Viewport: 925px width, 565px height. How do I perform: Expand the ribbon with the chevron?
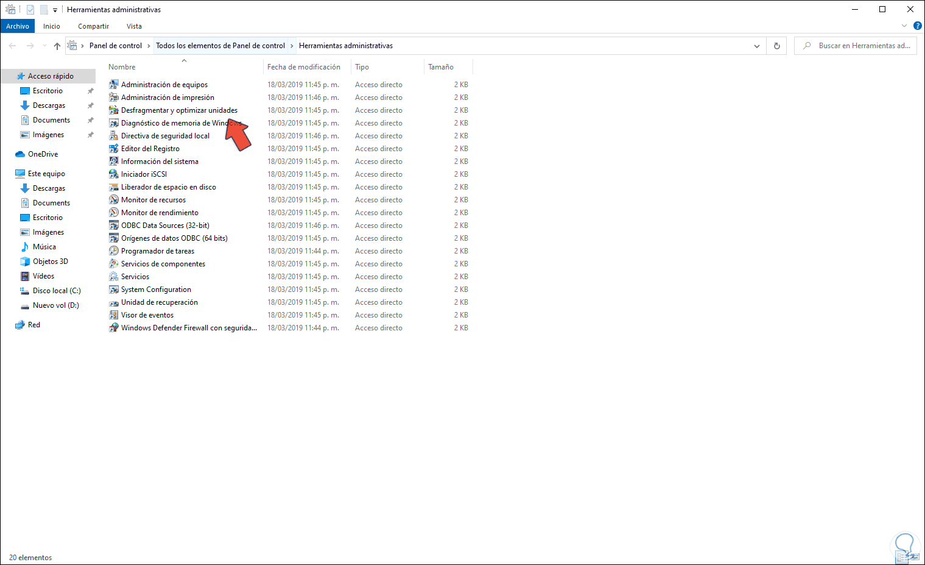click(904, 26)
